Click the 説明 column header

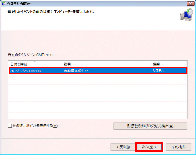click(106, 64)
